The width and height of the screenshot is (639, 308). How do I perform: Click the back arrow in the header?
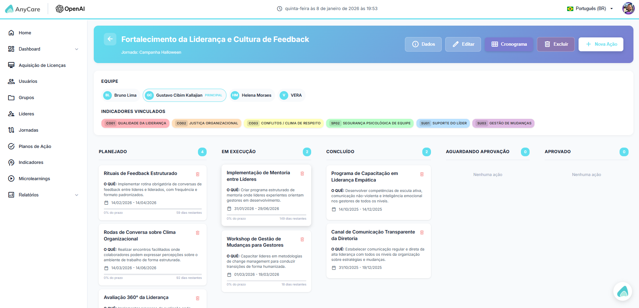(x=110, y=39)
